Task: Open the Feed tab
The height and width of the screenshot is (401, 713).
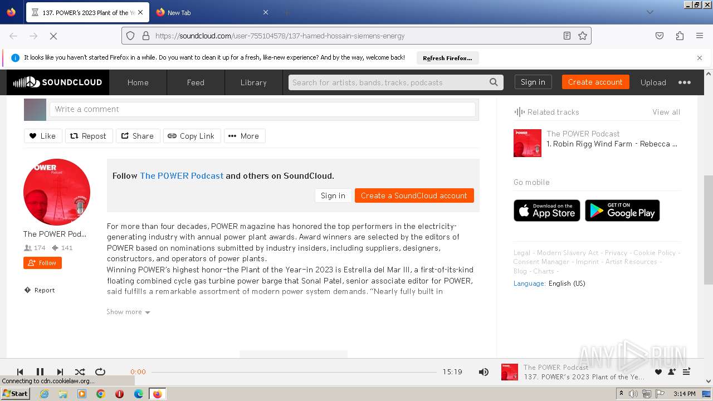Action: pos(196,82)
